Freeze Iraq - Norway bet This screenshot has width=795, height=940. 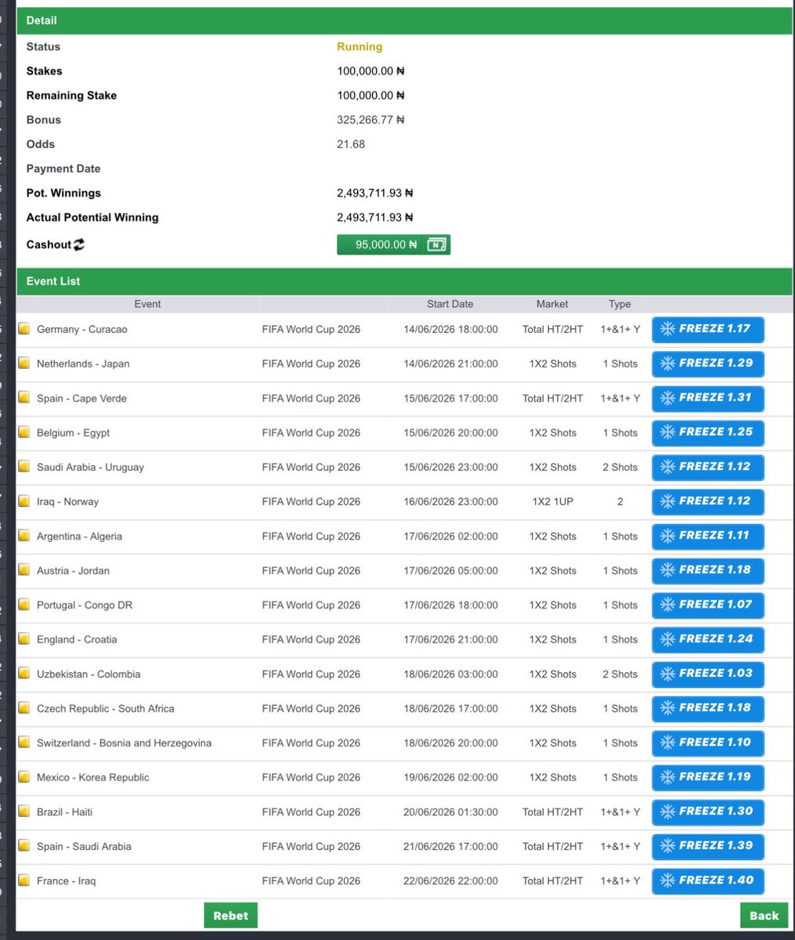707,501
